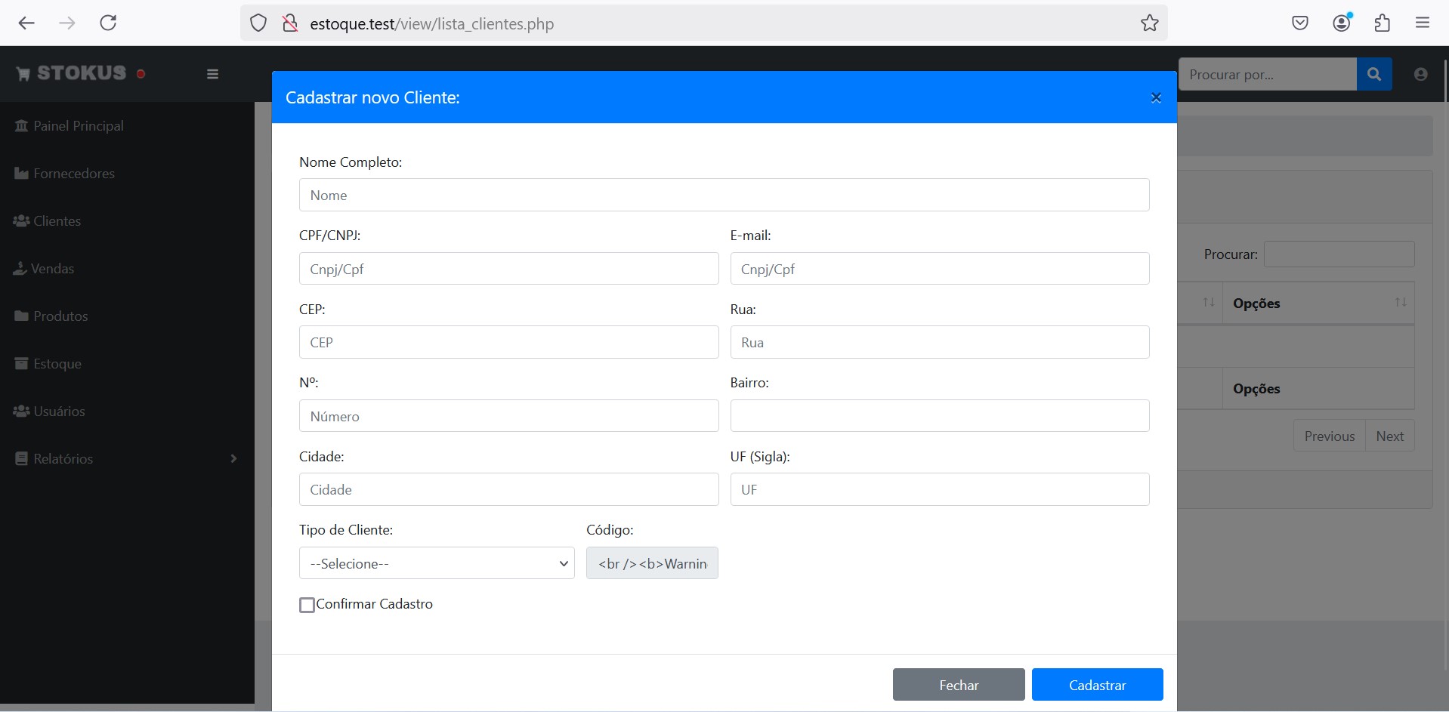Click the Firefox account icon

point(1341,23)
